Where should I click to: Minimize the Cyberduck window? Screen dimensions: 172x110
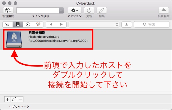click(10, 3)
